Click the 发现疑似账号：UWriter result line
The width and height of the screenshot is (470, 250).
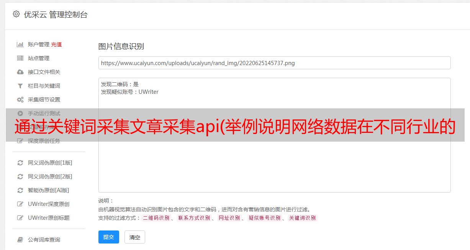coord(129,92)
